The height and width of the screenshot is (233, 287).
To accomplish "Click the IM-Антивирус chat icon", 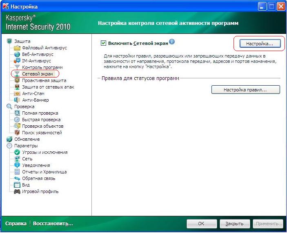I will point(17,61).
